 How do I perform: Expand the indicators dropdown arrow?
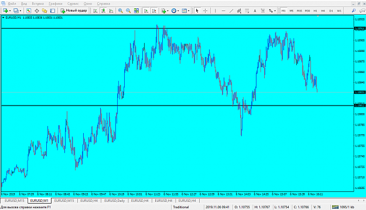[167, 11]
